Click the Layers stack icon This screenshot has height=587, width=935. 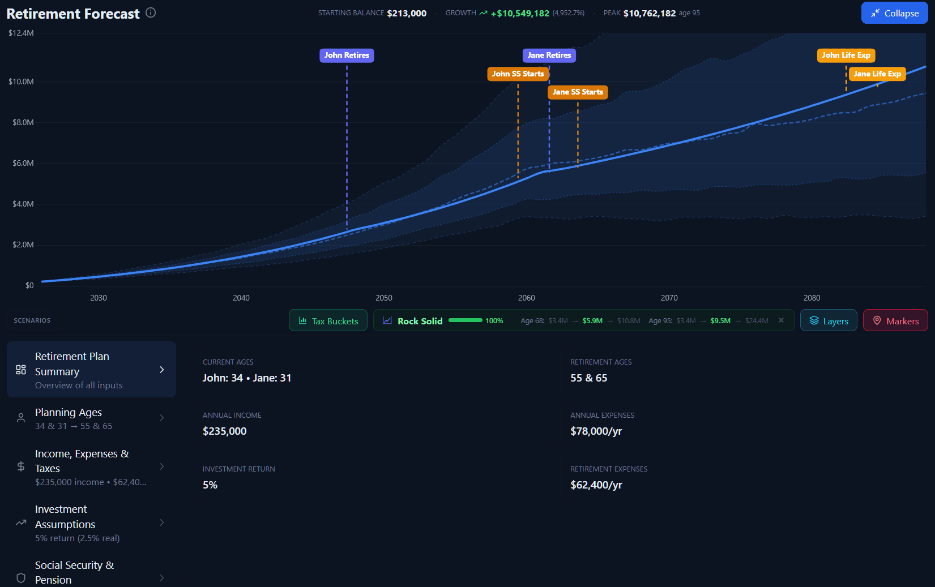pos(814,320)
